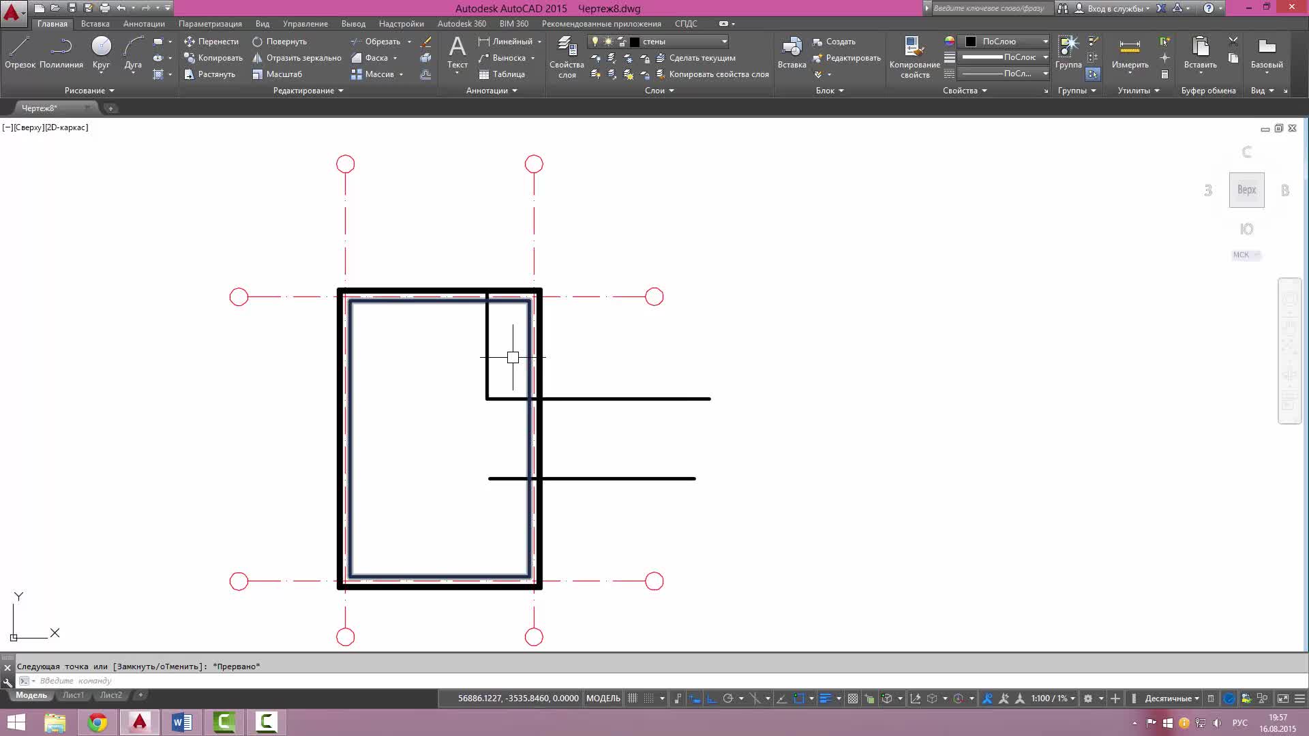Click the Обрезать trim tool
Image resolution: width=1309 pixels, height=736 pixels.
pos(376,42)
